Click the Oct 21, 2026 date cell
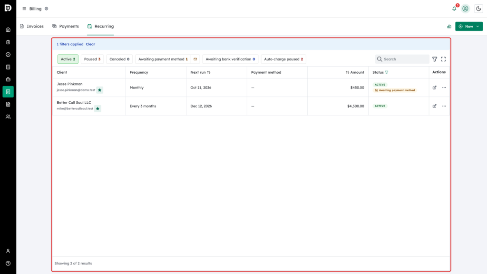The width and height of the screenshot is (487, 274). coord(201,88)
